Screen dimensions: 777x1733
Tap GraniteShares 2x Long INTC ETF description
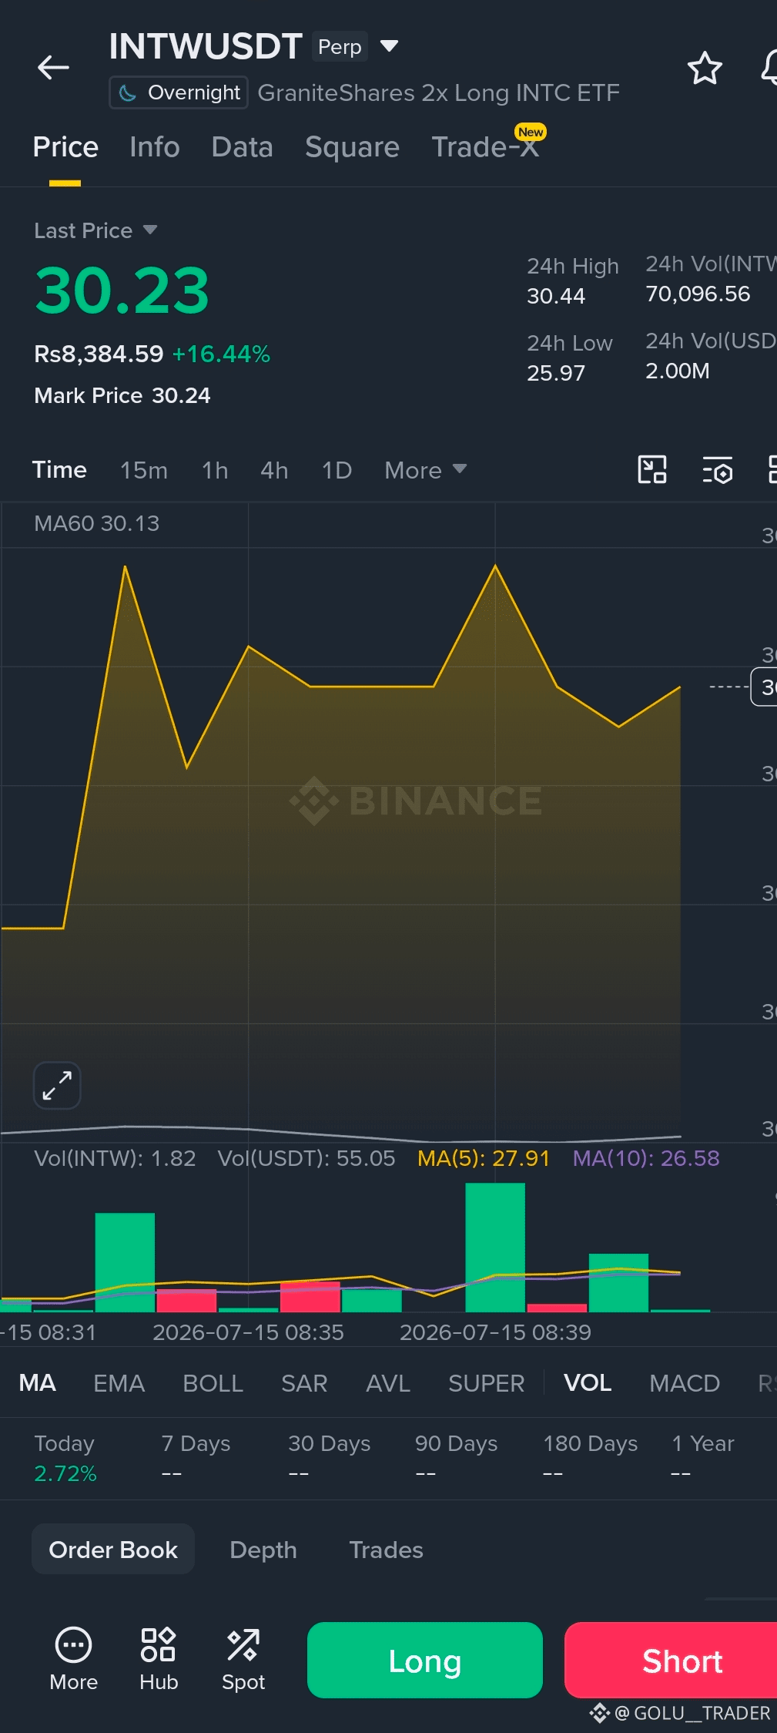coord(438,92)
